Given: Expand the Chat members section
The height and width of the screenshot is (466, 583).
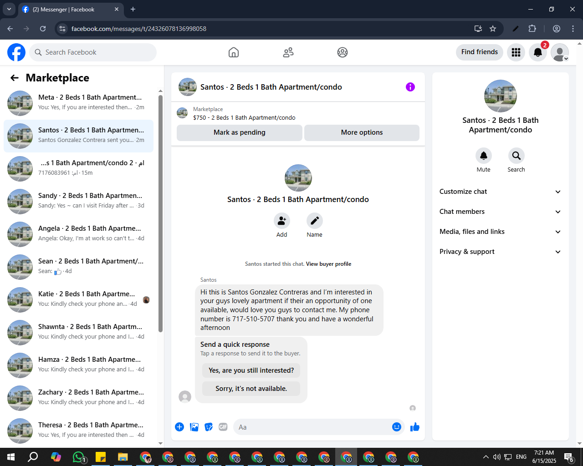Looking at the screenshot, I should [x=500, y=212].
